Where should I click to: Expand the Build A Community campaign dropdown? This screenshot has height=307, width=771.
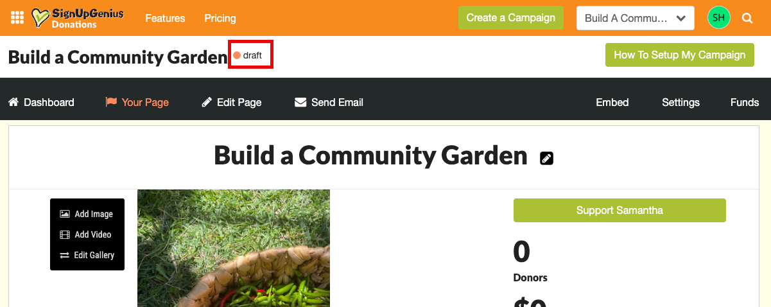pyautogui.click(x=636, y=18)
